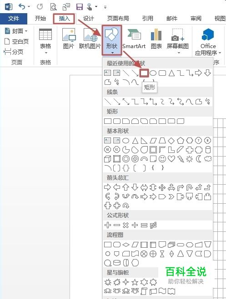Select the U-turn arrow in 箭头总汇
This screenshot has height=299, width=226.
(x=189, y=187)
